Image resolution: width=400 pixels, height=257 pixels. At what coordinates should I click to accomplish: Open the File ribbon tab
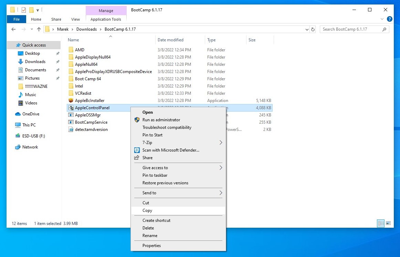coord(17,19)
